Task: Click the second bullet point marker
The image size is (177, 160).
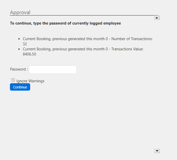Action: 19,49
